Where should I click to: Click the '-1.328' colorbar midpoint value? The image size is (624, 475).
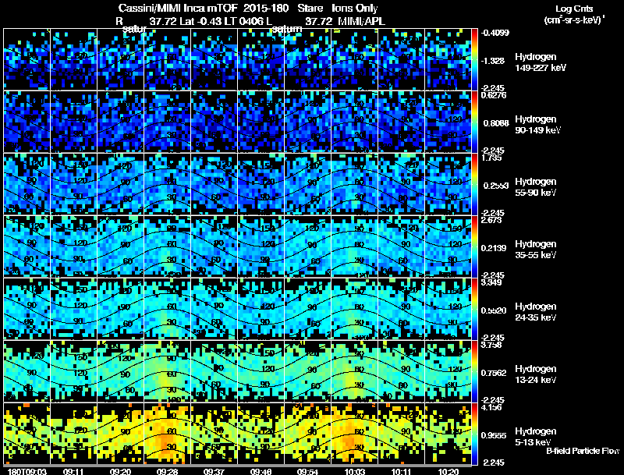(493, 61)
